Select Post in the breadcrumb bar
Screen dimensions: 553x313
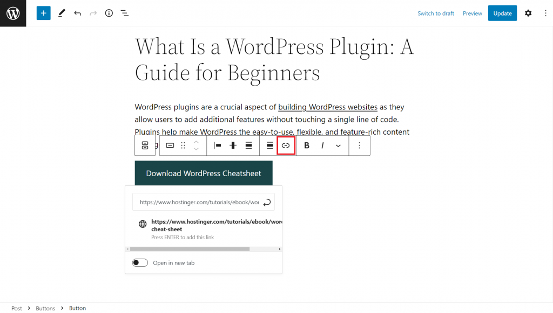(16, 308)
